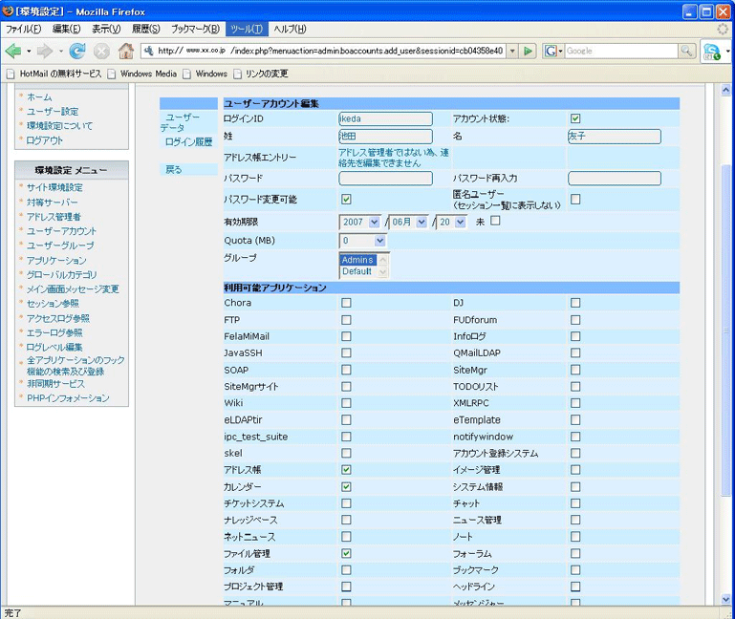
Task: Click the Forward navigation arrow
Action: click(x=45, y=51)
